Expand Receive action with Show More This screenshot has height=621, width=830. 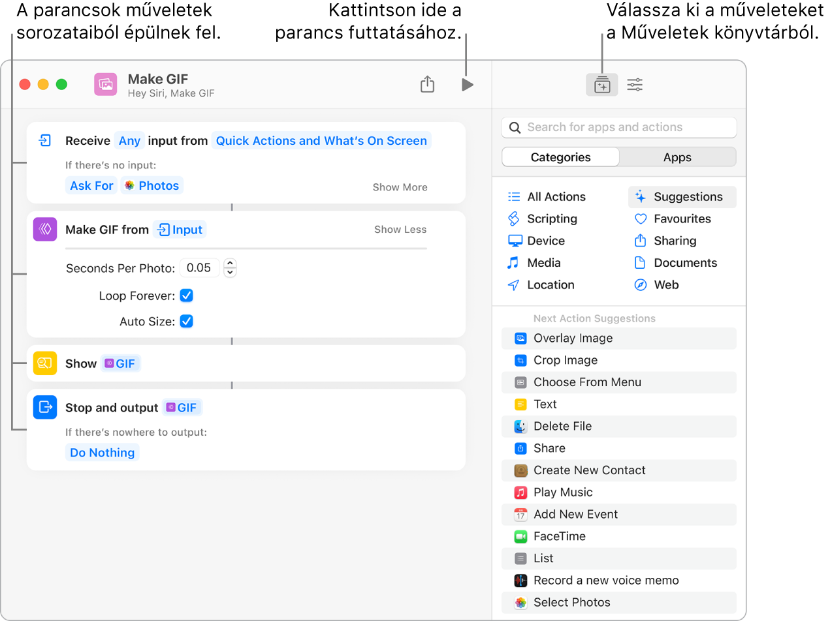[400, 187]
